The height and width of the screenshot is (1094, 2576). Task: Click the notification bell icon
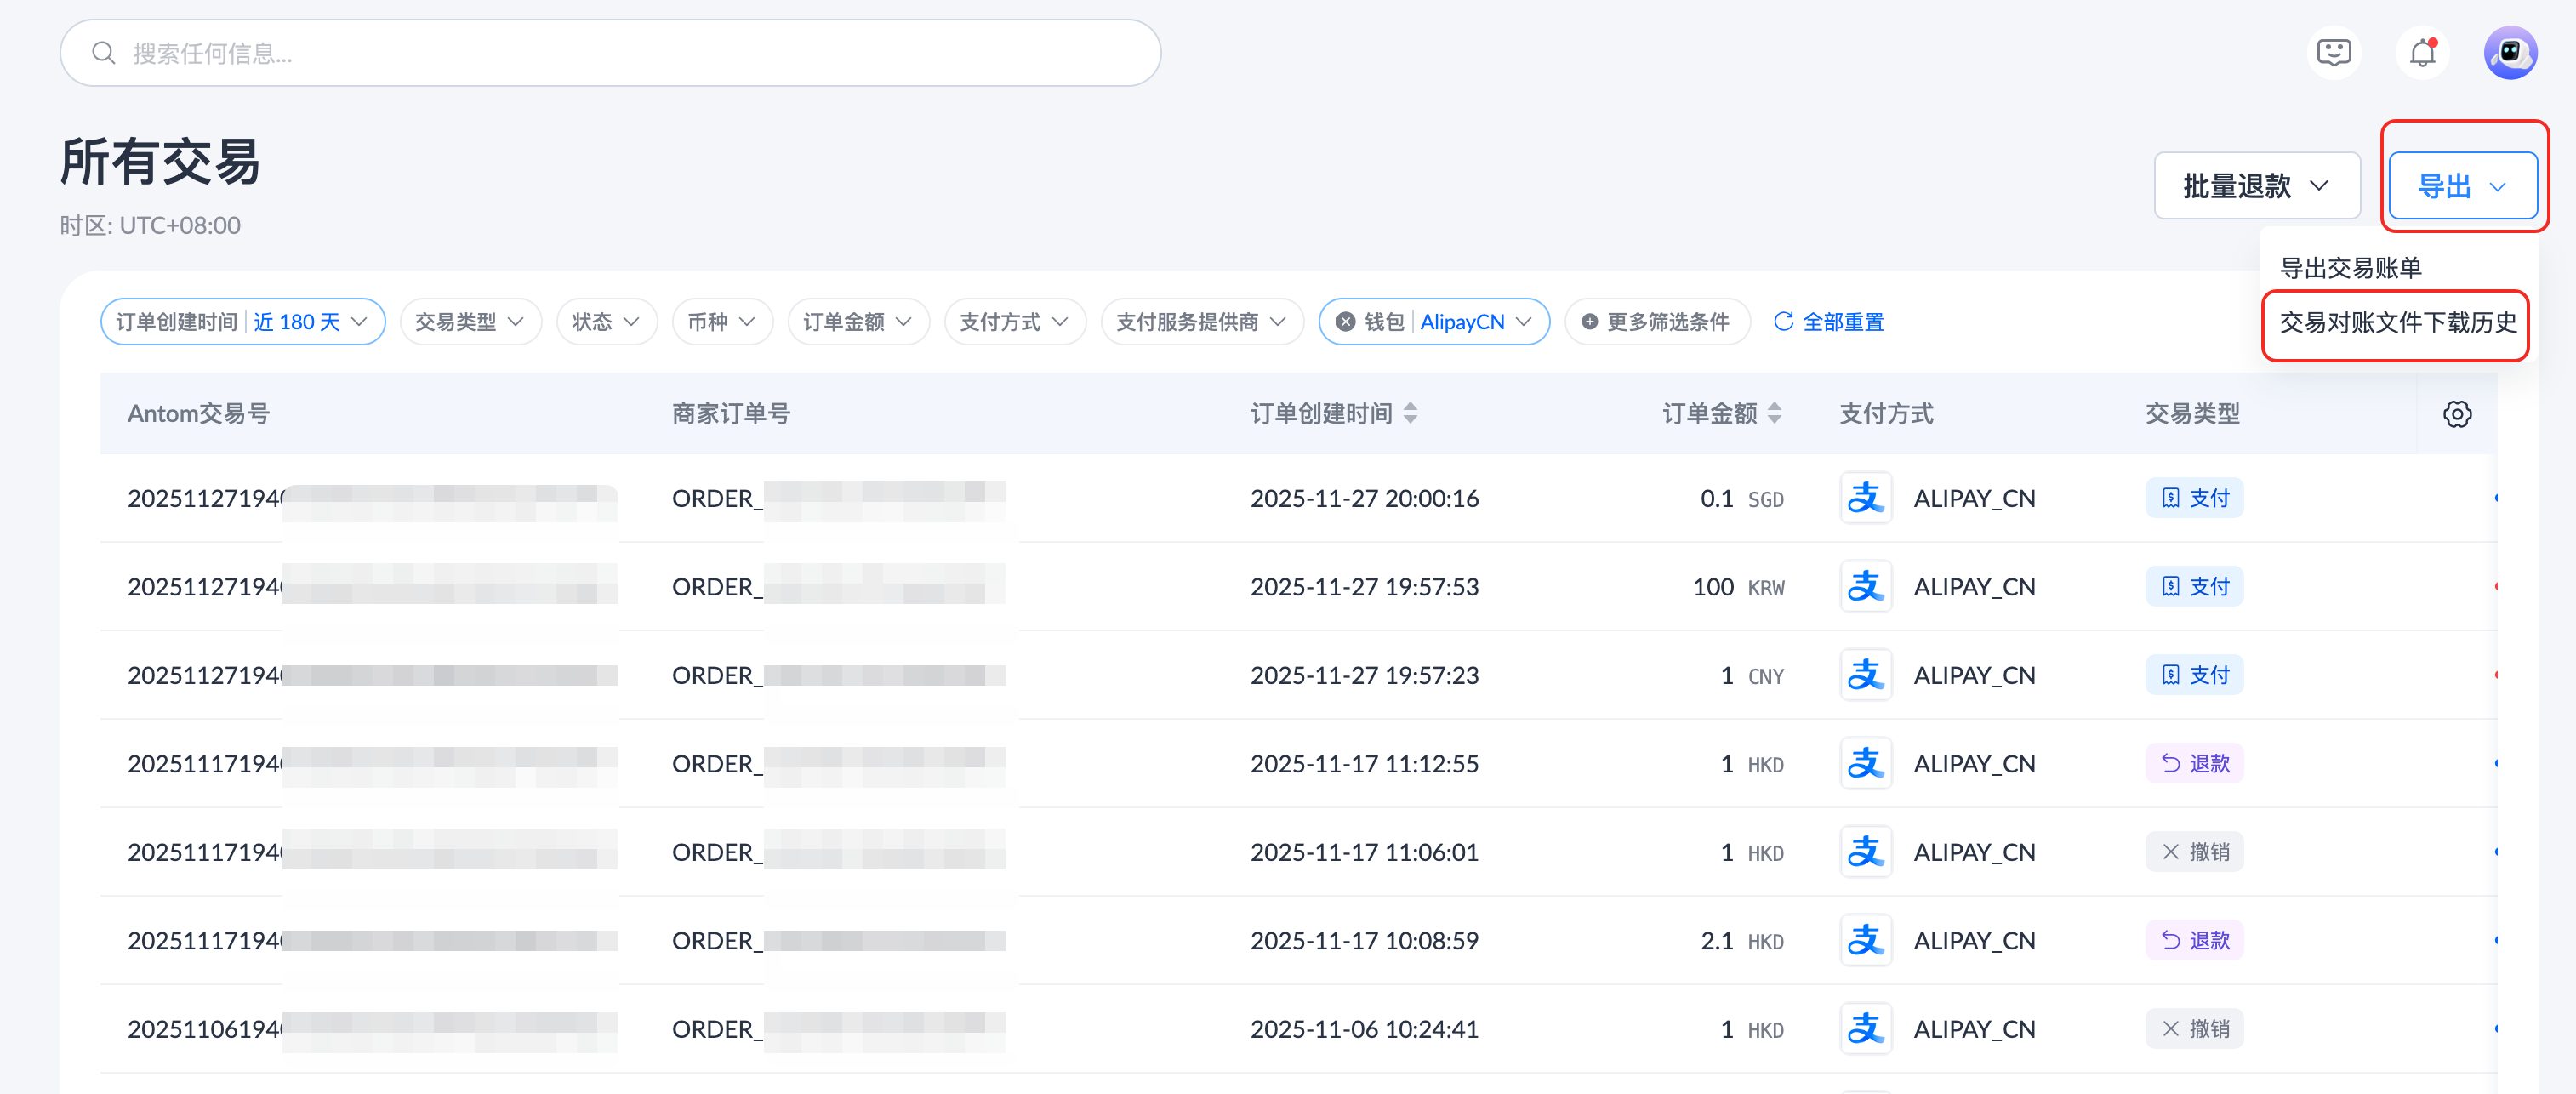2421,53
